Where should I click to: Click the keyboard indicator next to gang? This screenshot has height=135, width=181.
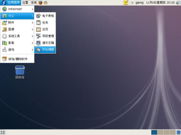coord(132,3)
